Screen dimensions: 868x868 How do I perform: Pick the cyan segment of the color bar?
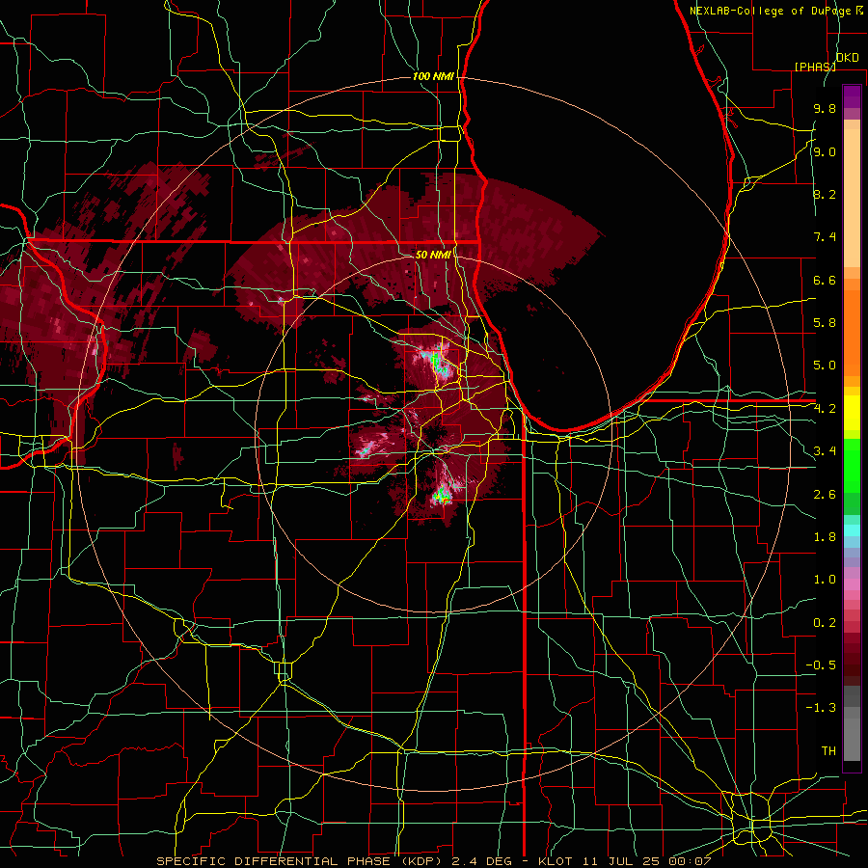tap(852, 530)
